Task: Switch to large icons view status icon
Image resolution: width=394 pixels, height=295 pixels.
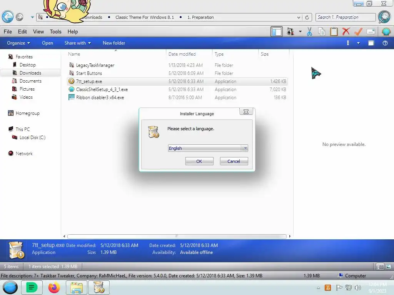Action: coord(389,267)
